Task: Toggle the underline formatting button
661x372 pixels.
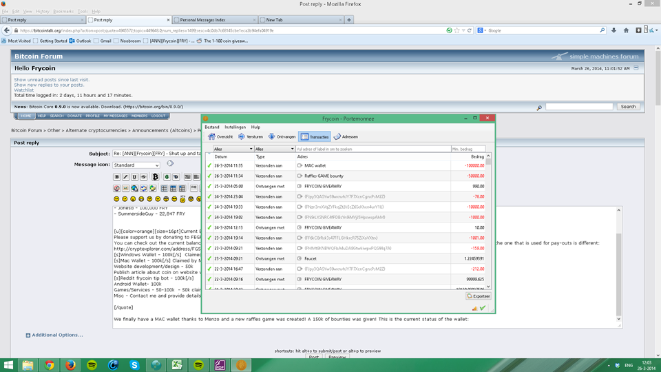Action: [134, 177]
